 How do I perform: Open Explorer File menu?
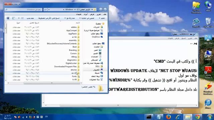click(105, 14)
